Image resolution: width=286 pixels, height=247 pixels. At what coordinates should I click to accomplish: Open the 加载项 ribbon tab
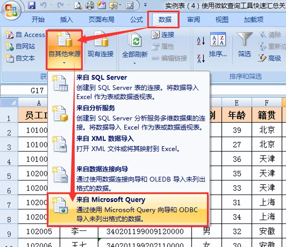pyautogui.click(x=253, y=20)
